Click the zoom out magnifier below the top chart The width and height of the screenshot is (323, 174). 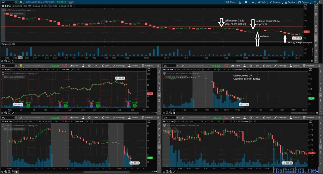tap(9, 61)
